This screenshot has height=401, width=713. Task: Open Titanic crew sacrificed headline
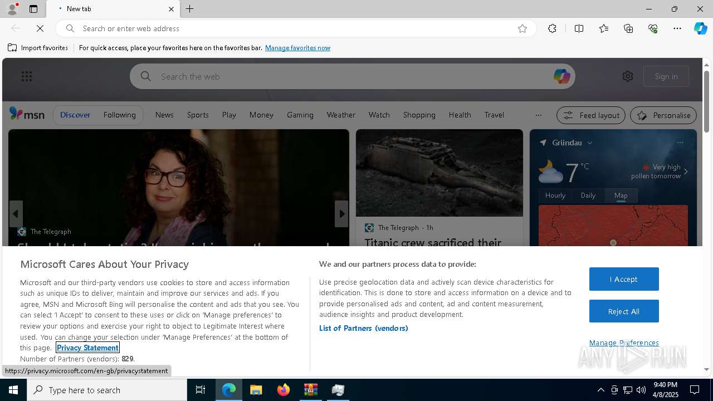[433, 242]
